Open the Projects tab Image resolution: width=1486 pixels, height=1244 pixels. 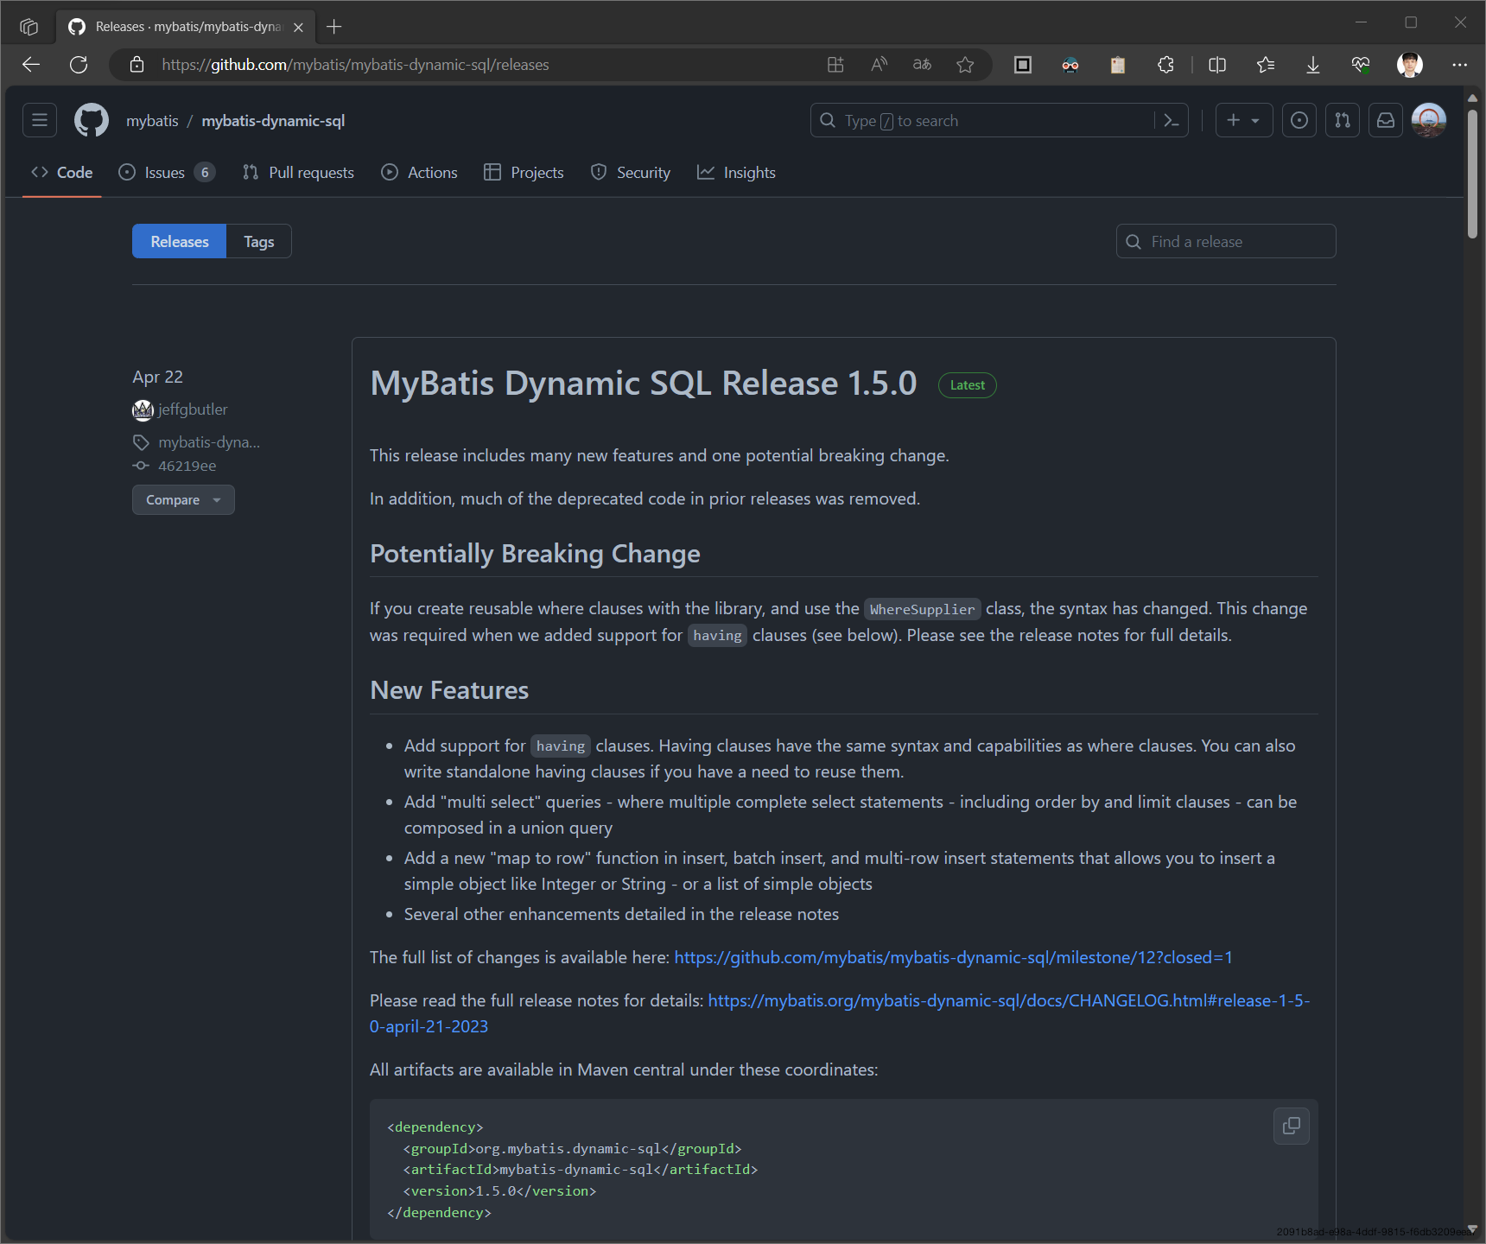524,173
